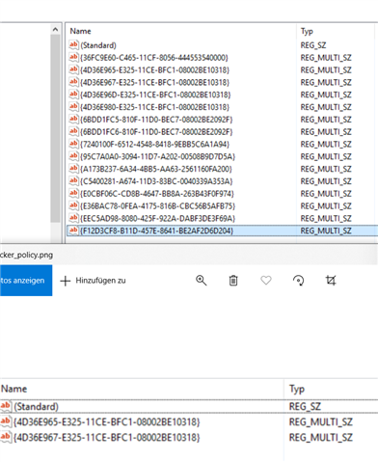The width and height of the screenshot is (378, 462).
Task: Click the Typ column header in lower list
Action: 297,389
